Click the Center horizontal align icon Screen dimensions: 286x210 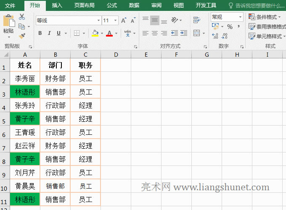tap(155, 33)
